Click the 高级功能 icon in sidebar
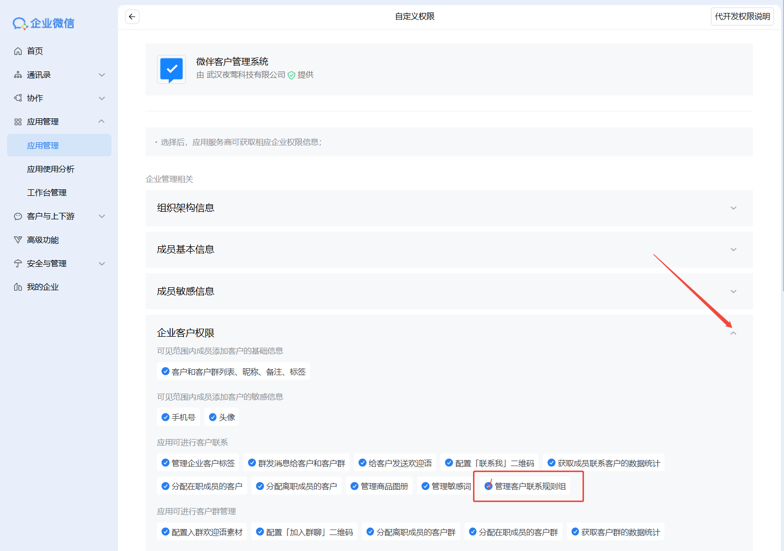Screen dimensions: 784x551 [18, 240]
